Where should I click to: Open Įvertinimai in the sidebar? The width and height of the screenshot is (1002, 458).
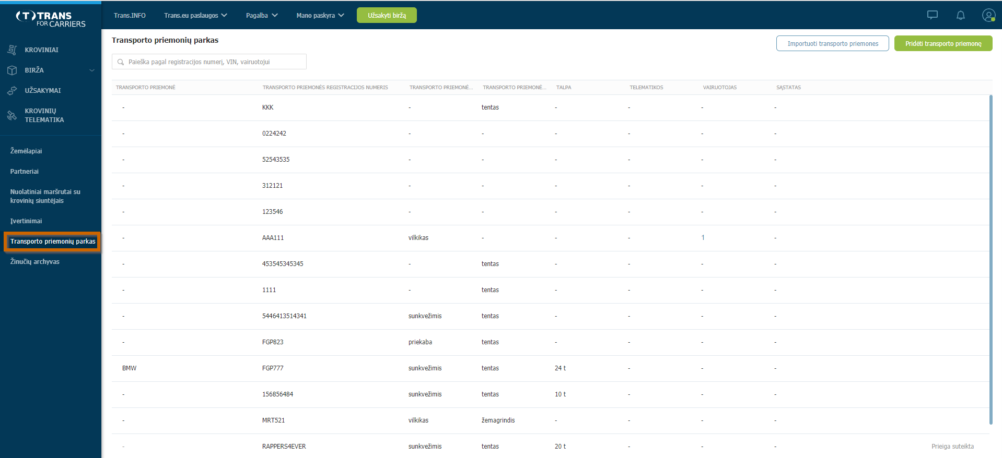(26, 221)
